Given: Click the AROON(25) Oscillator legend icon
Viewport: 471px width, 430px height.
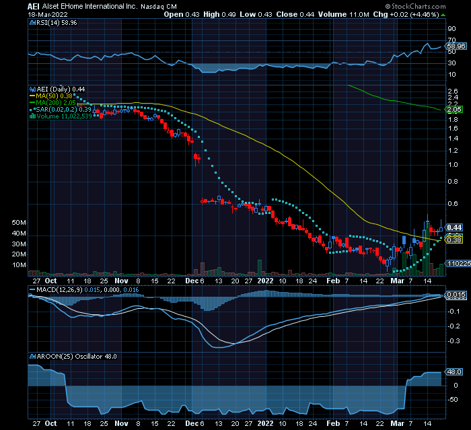Looking at the screenshot, I should pos(32,357).
